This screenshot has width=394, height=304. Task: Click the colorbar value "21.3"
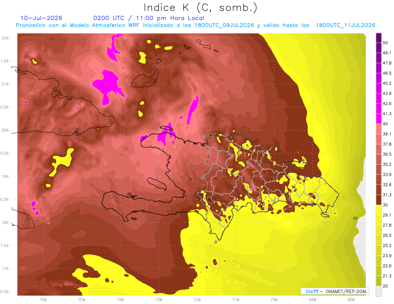pos(387,276)
